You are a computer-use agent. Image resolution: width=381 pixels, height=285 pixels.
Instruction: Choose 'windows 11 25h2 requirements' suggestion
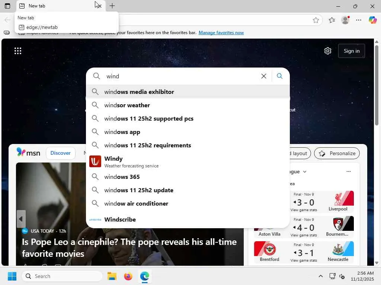188,145
